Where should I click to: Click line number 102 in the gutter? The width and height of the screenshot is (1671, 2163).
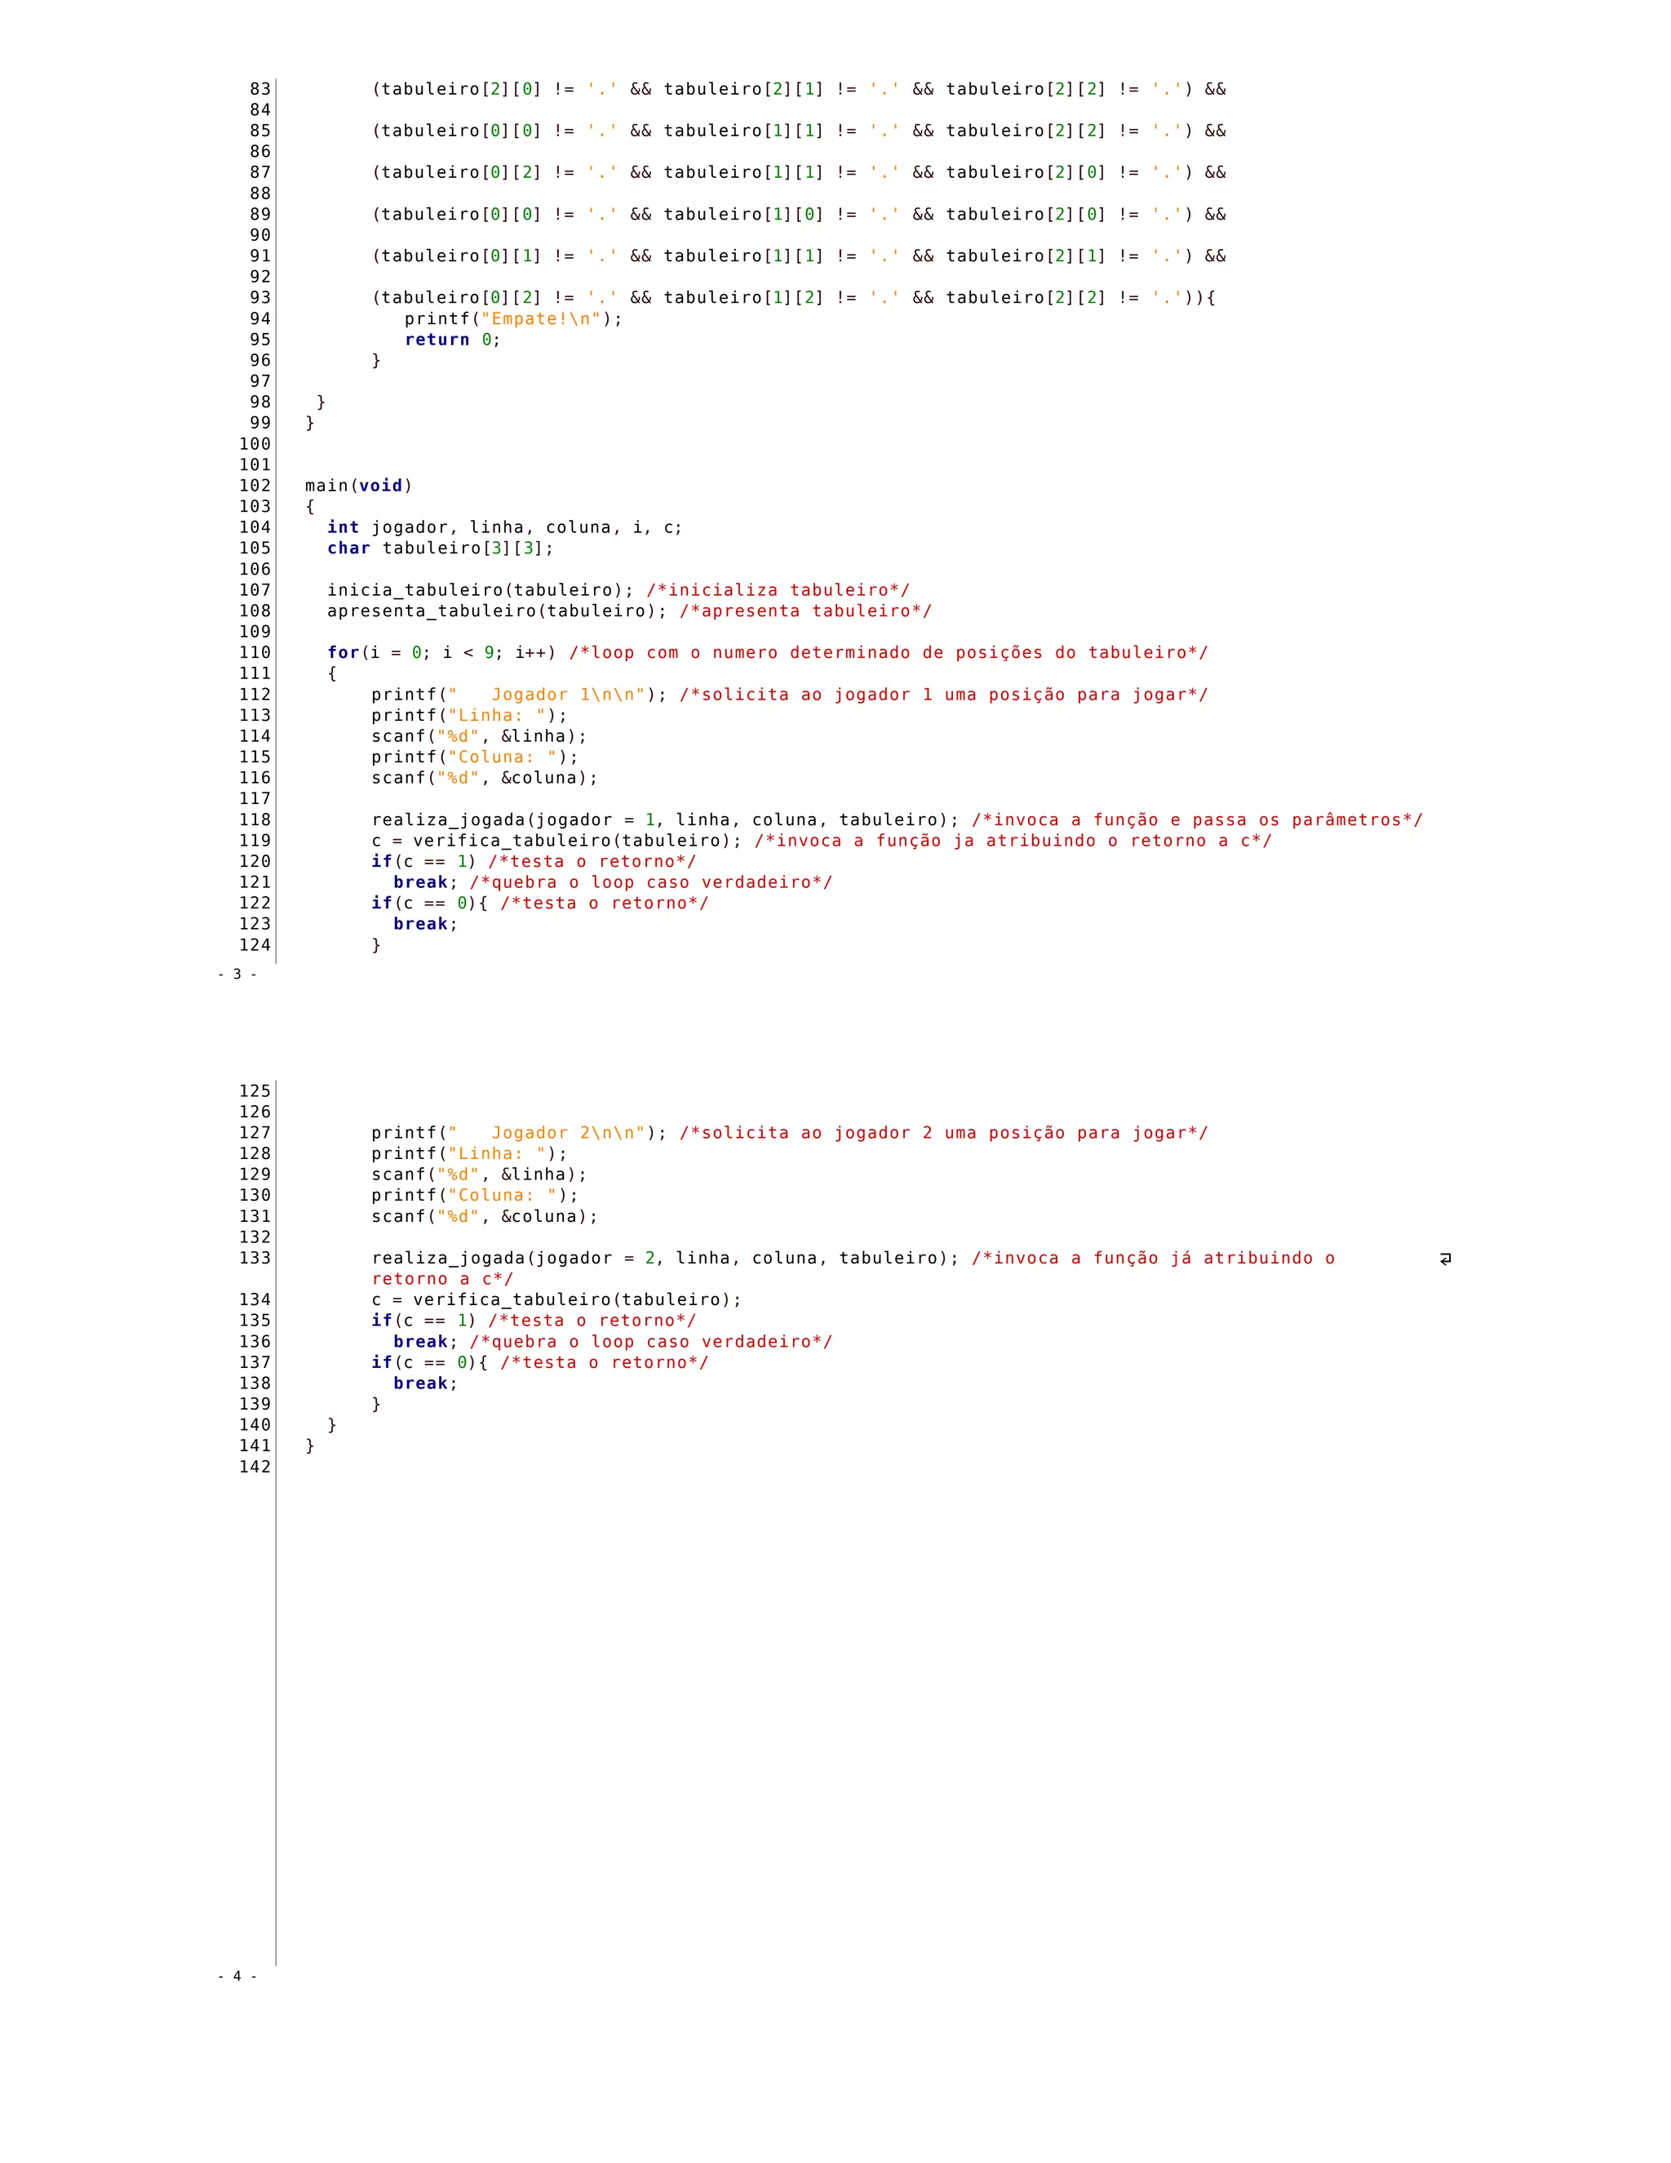pos(255,486)
